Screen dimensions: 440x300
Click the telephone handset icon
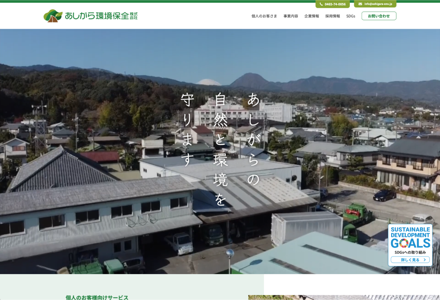pos(321,4)
